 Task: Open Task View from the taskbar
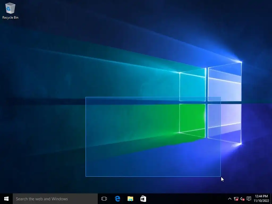tap(104, 199)
